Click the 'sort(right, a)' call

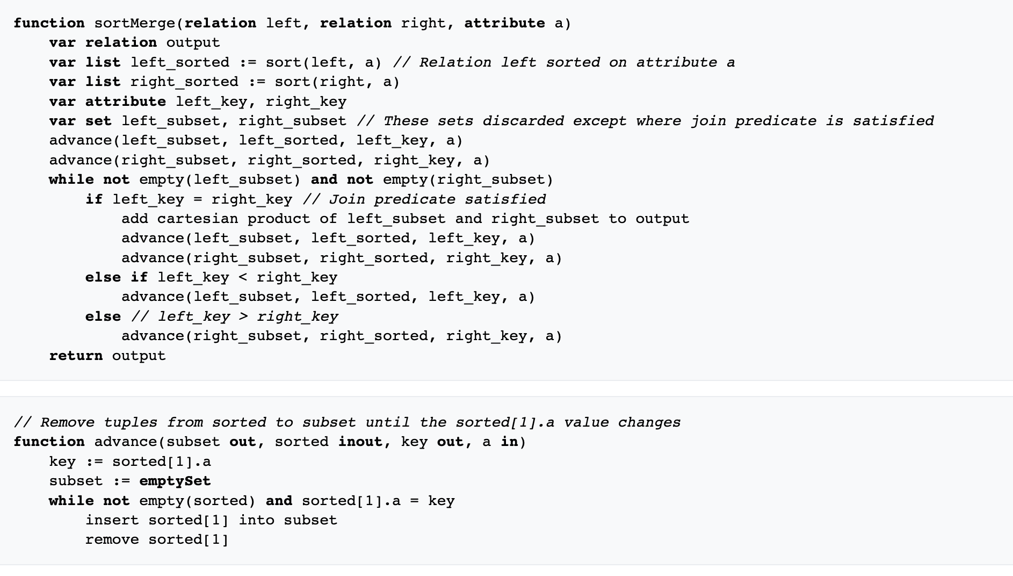[x=337, y=82]
